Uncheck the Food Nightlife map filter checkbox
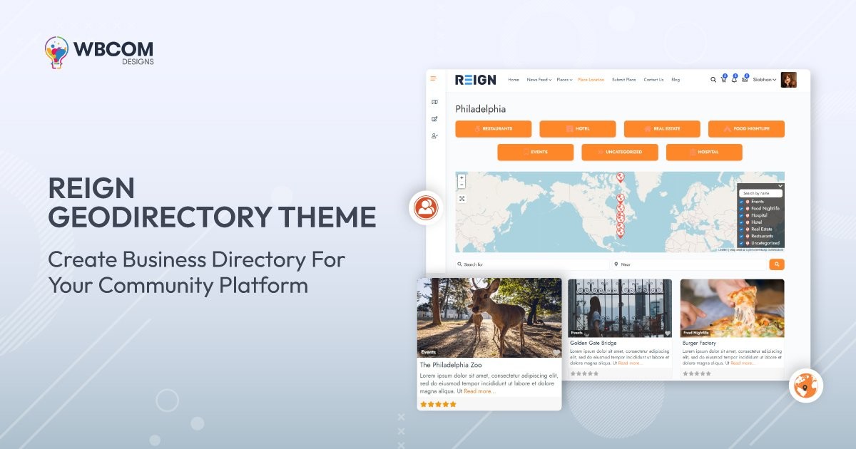 pos(741,209)
